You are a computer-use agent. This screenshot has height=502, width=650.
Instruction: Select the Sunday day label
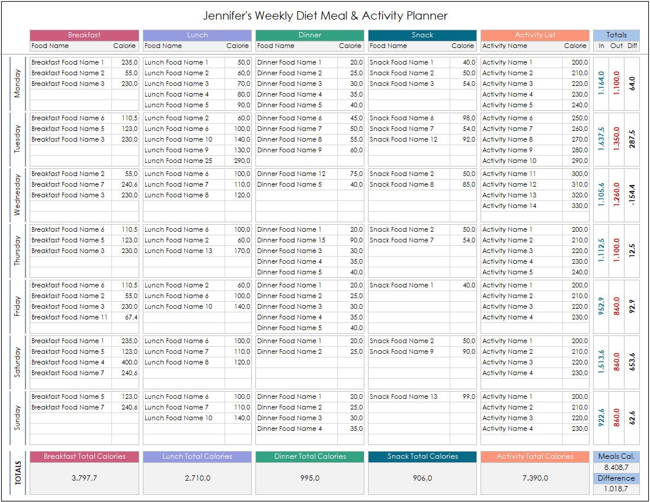pos(17,417)
